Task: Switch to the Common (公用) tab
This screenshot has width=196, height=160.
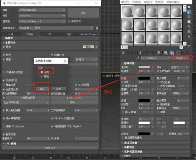Action: [x=11, y=34]
